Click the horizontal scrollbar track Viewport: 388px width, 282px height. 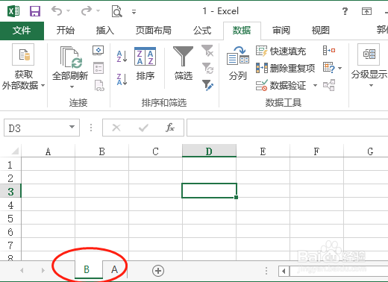[x=339, y=271]
